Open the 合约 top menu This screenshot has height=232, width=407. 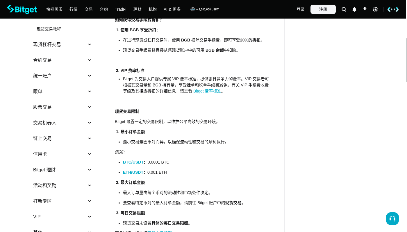point(104,9)
